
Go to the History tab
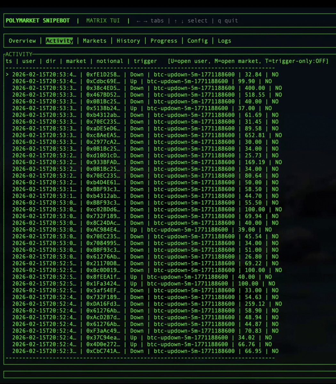coord(128,41)
